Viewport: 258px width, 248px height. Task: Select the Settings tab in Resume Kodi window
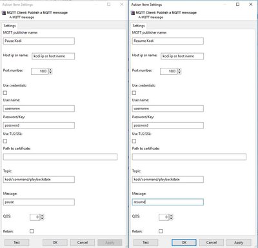pos(139,26)
